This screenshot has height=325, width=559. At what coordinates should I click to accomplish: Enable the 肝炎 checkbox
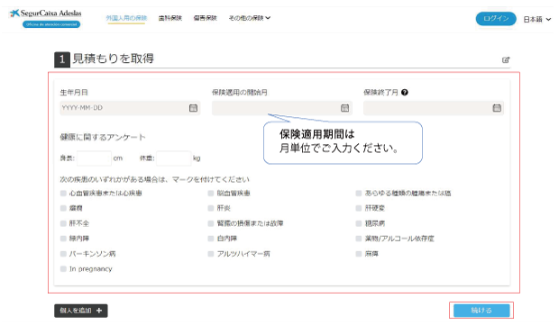click(x=211, y=208)
